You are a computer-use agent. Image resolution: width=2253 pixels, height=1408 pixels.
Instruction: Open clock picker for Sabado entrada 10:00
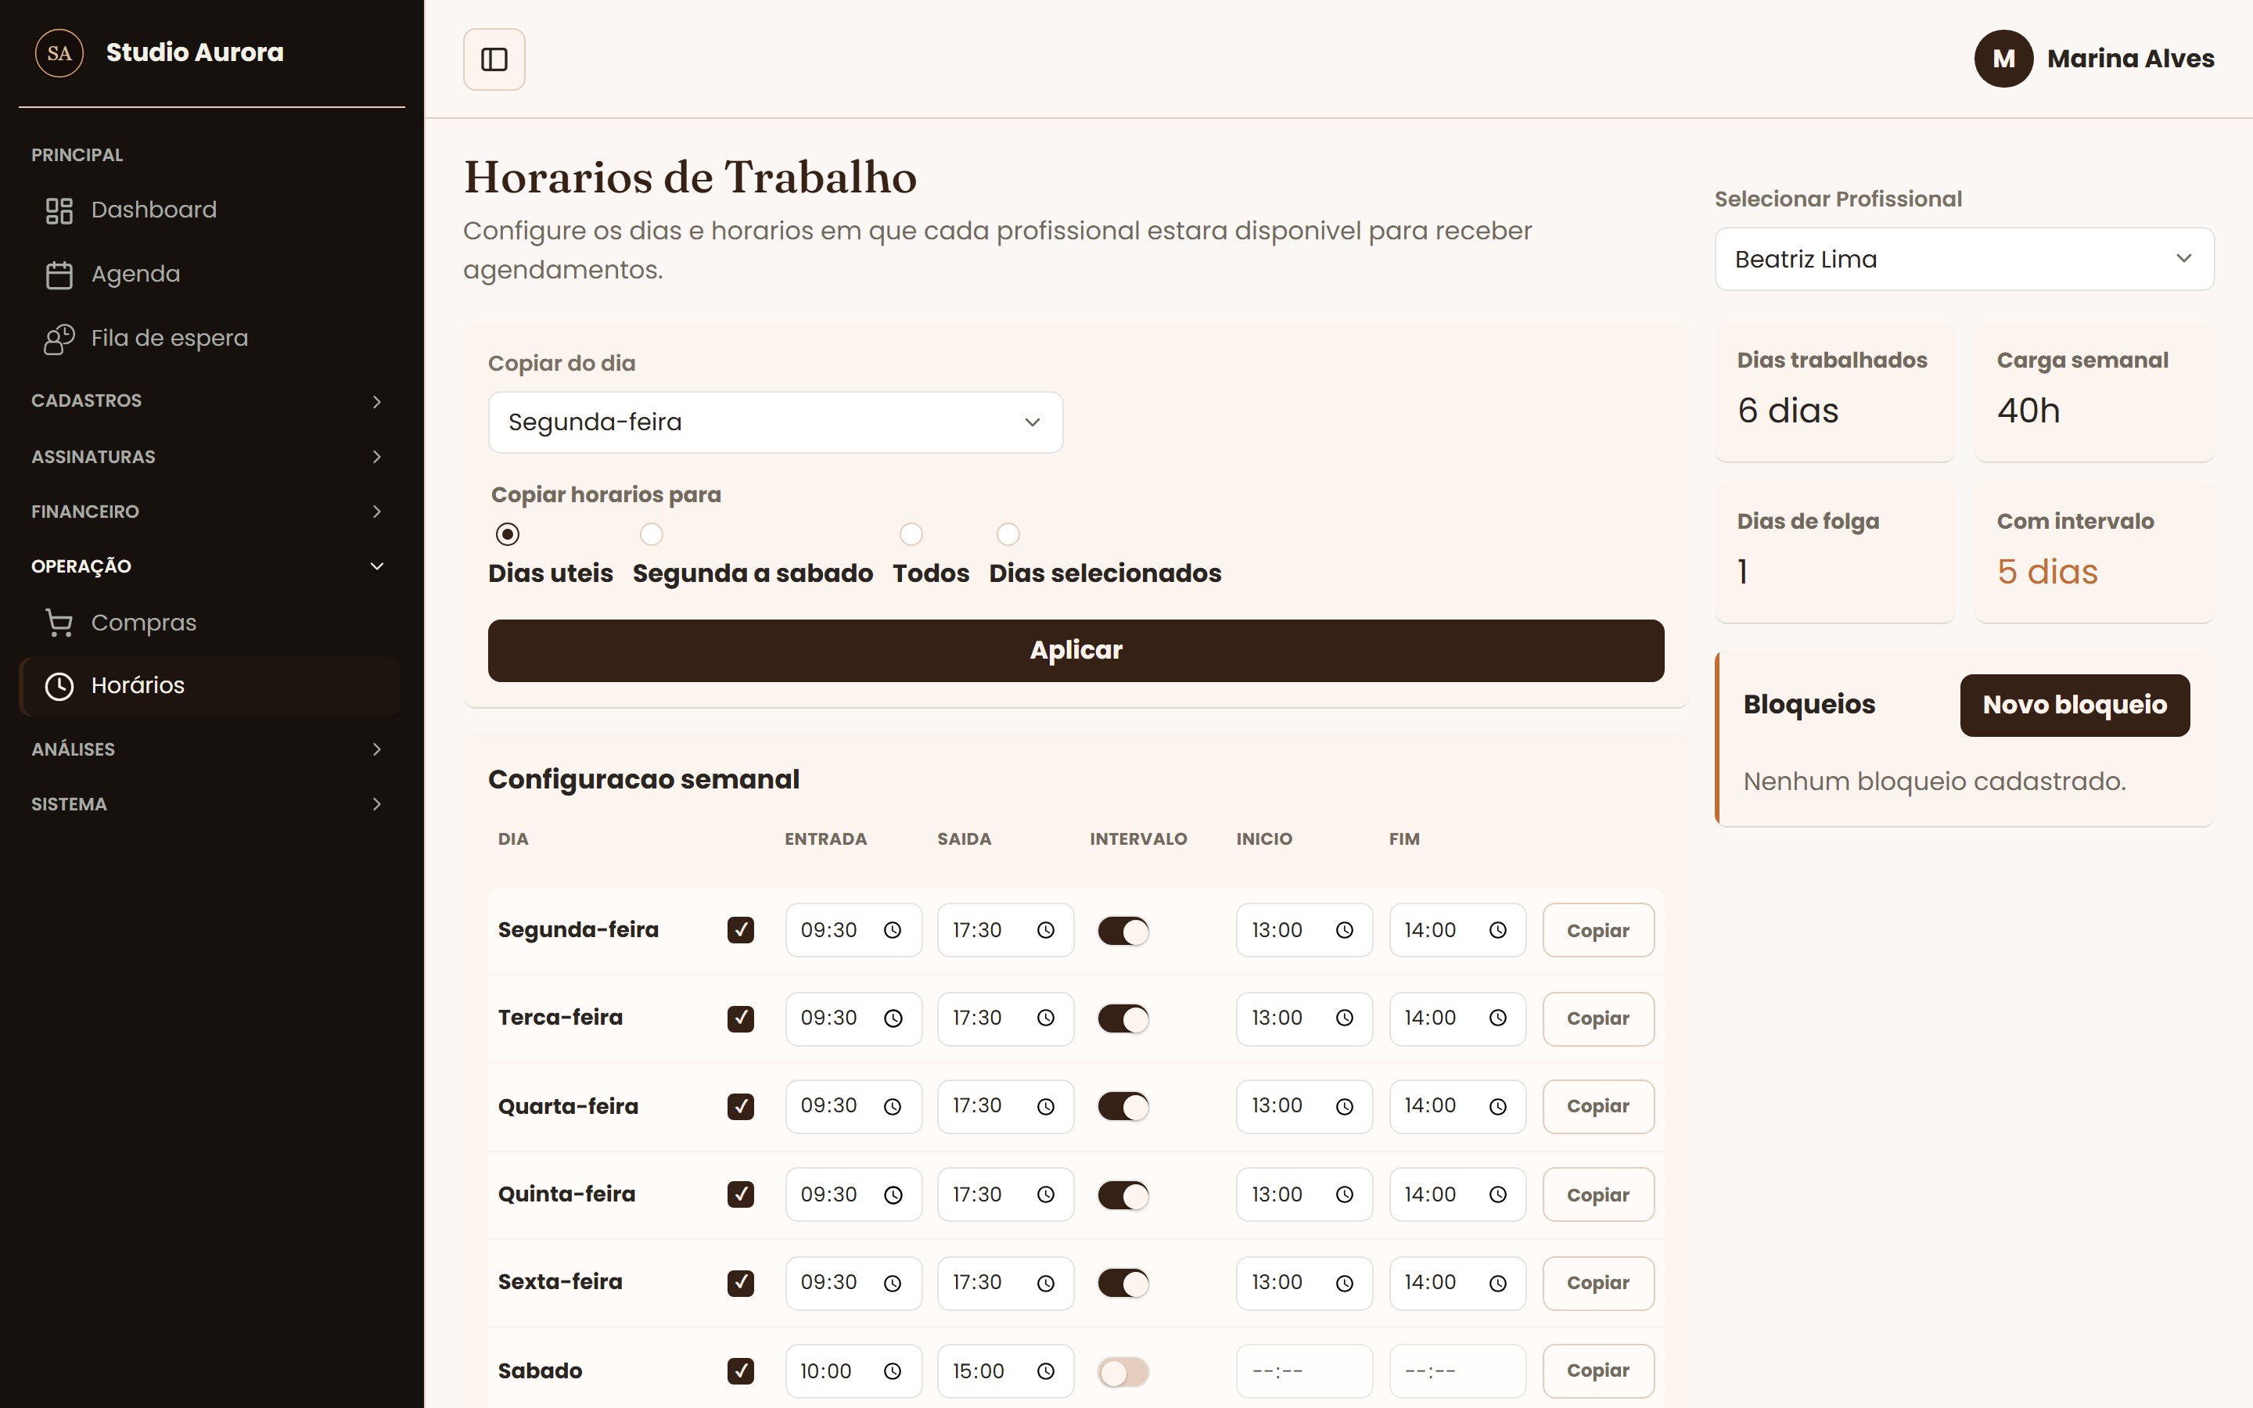pos(892,1370)
